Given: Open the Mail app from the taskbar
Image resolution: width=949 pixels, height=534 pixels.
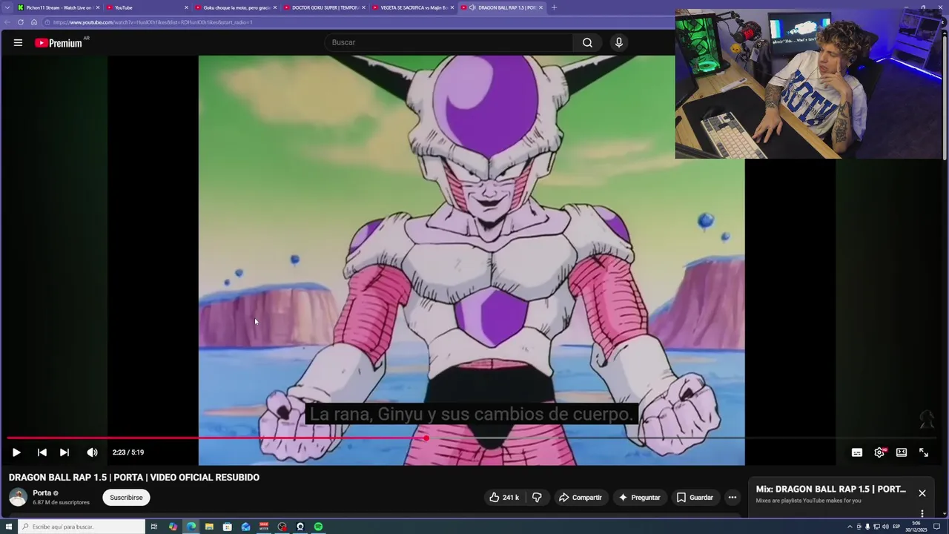Looking at the screenshot, I should (x=245, y=527).
